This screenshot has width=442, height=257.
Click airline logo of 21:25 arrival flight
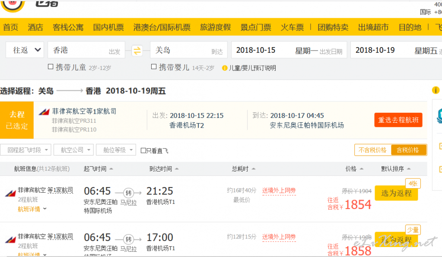coord(10,194)
